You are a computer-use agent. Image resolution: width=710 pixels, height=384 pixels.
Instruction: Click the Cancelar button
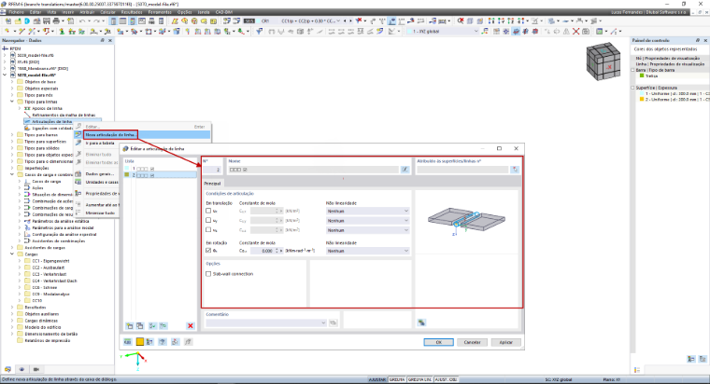(x=473, y=342)
